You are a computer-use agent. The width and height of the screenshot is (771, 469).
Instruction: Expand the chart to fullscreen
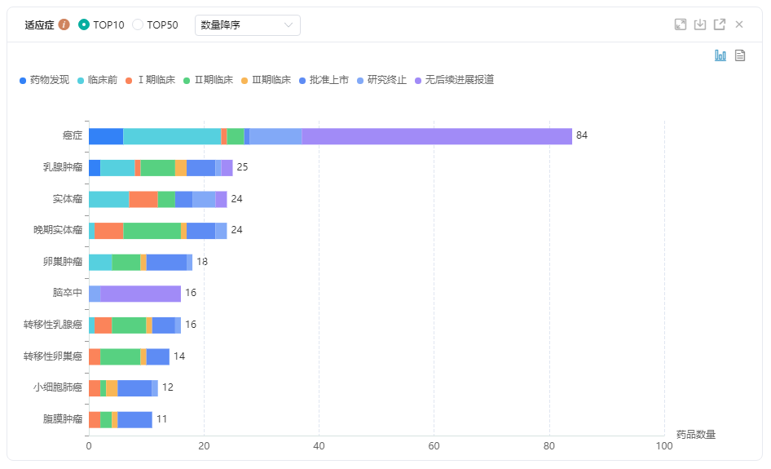click(681, 24)
